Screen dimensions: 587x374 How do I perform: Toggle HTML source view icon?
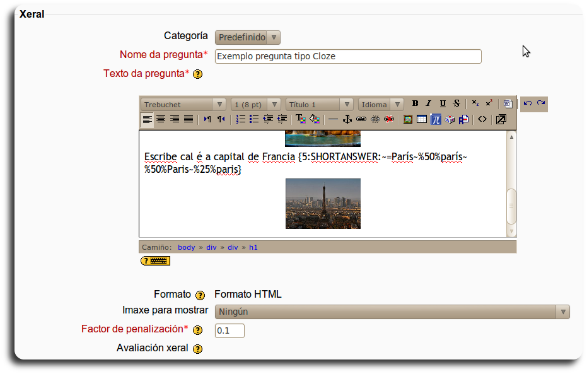[482, 119]
